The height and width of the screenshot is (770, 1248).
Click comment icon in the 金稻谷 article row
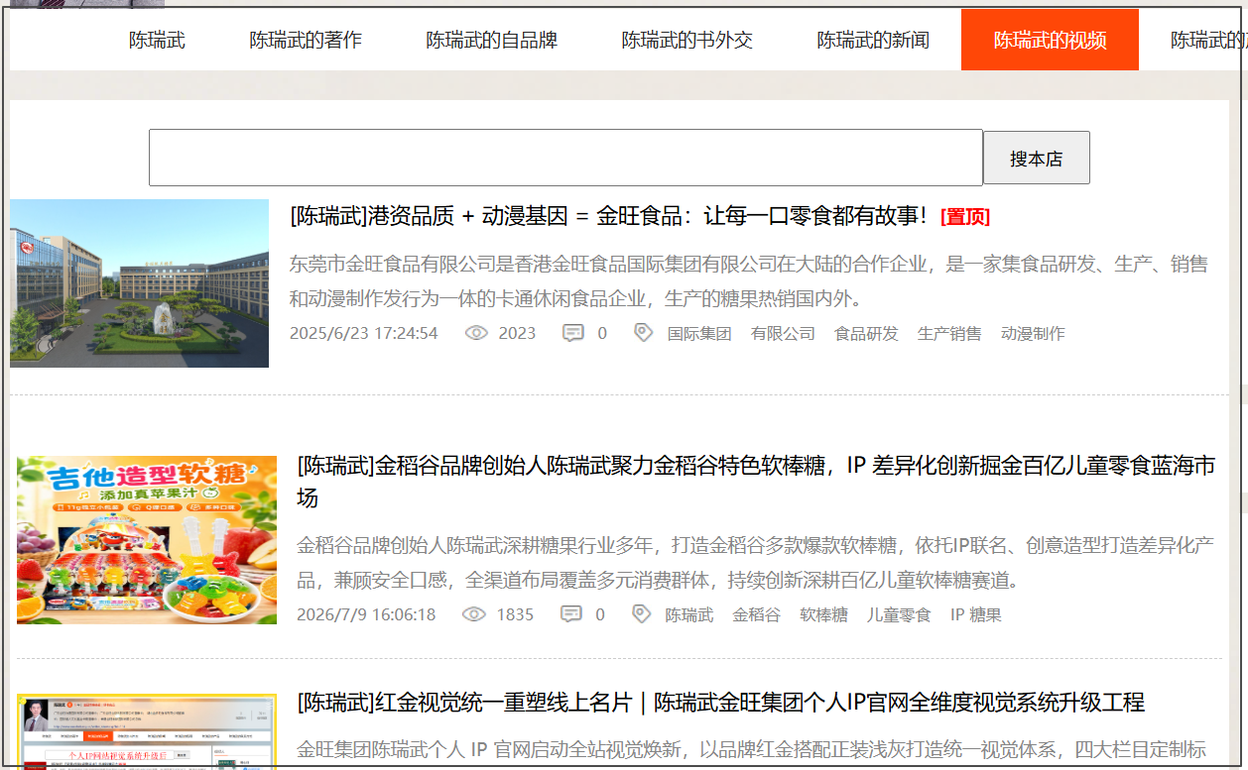click(x=571, y=614)
